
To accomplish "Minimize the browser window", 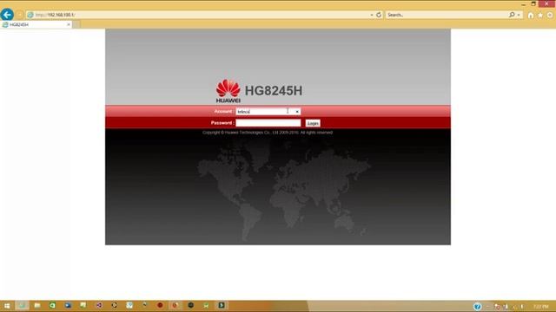I will tap(523, 3).
